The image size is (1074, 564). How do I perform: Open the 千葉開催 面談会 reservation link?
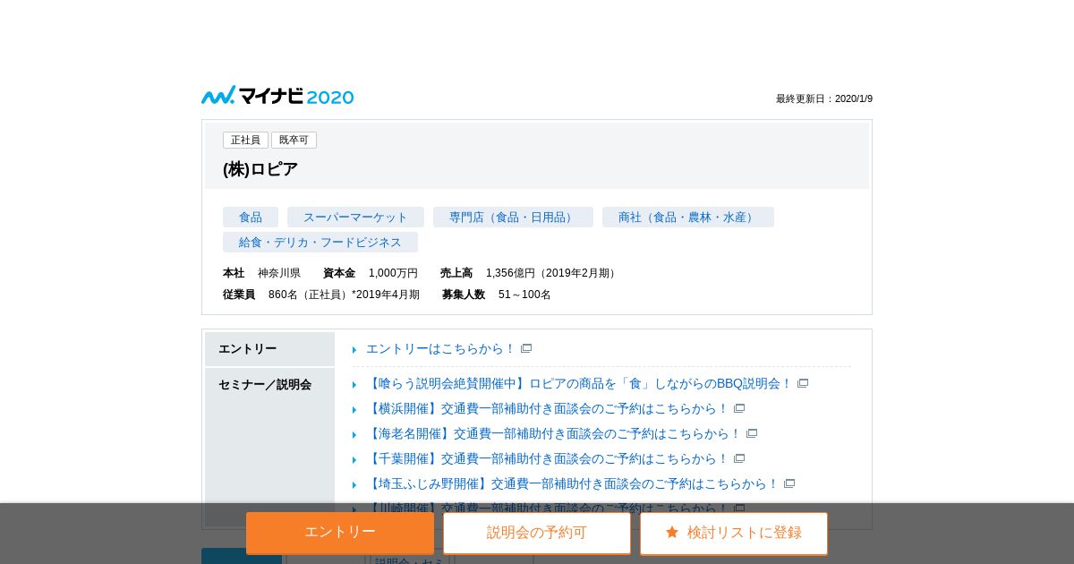pyautogui.click(x=548, y=458)
